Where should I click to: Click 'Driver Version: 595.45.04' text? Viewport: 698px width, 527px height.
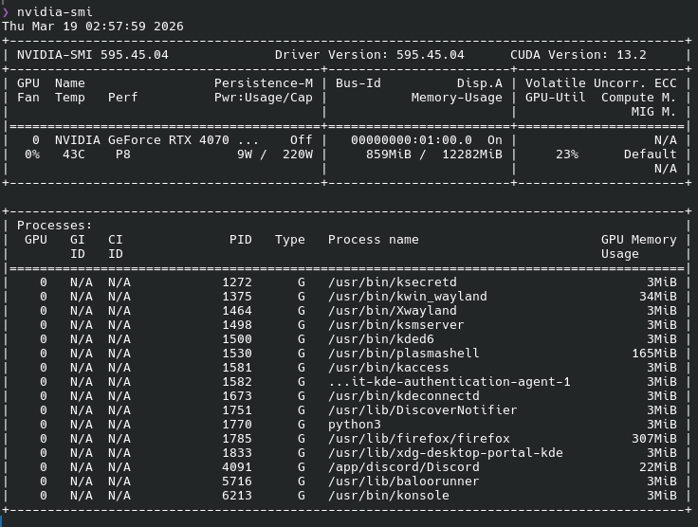370,55
